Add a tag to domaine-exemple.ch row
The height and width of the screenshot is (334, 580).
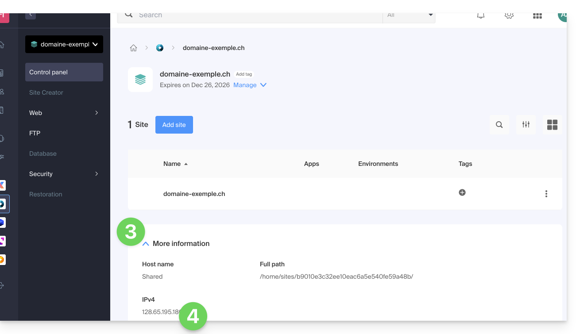coord(462,192)
